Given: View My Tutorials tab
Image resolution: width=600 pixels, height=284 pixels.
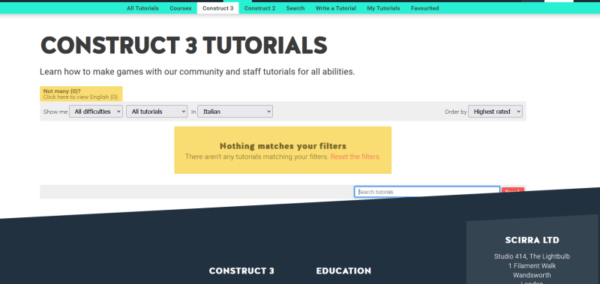Looking at the screenshot, I should pyautogui.click(x=383, y=8).
